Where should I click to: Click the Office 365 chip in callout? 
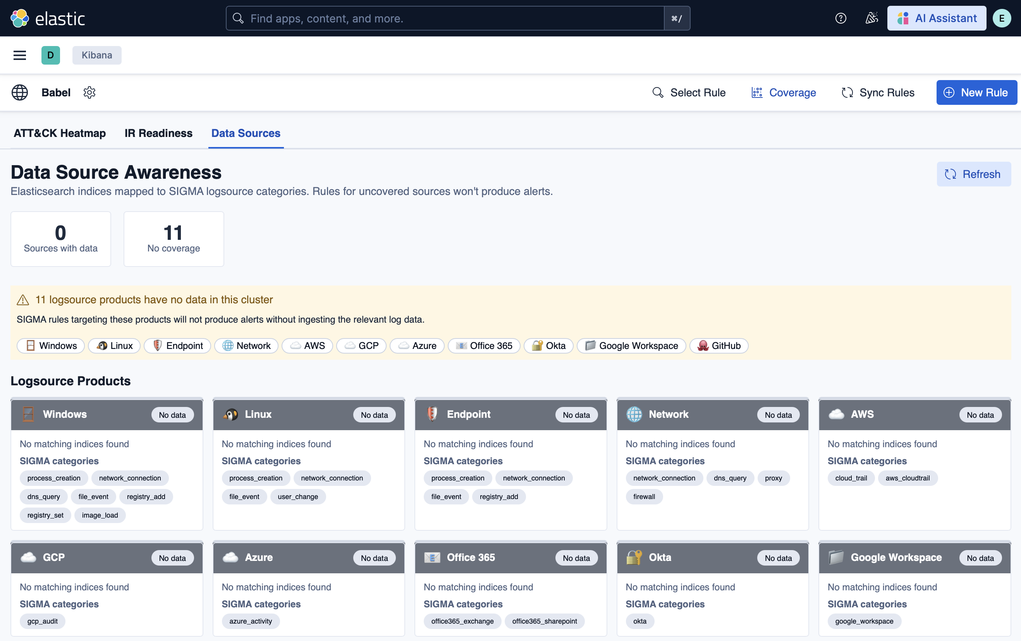pyautogui.click(x=484, y=345)
